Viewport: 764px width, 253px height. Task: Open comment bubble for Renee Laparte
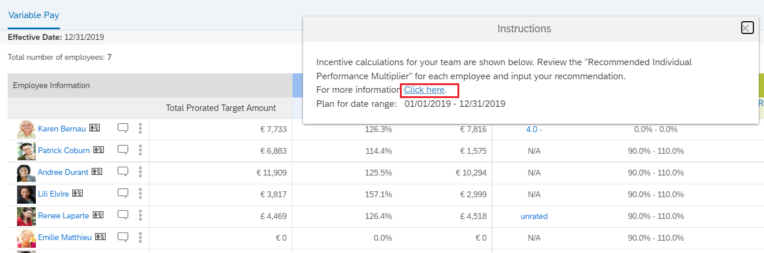(123, 215)
